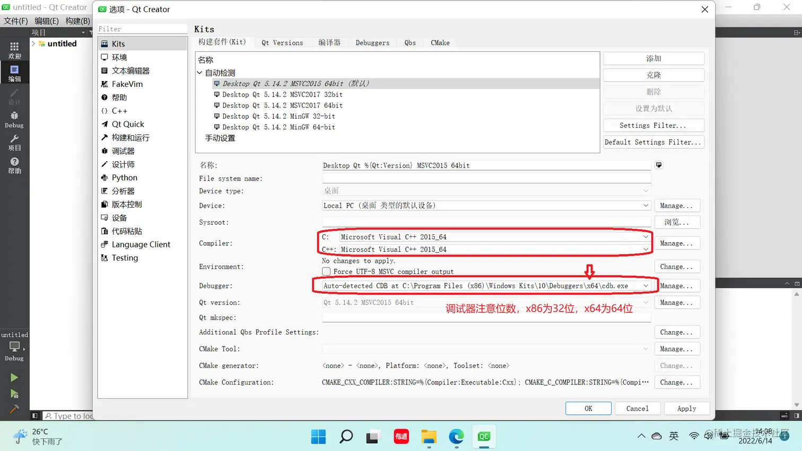Open 文件(F) menu in main window
802x451 pixels.
click(x=15, y=21)
